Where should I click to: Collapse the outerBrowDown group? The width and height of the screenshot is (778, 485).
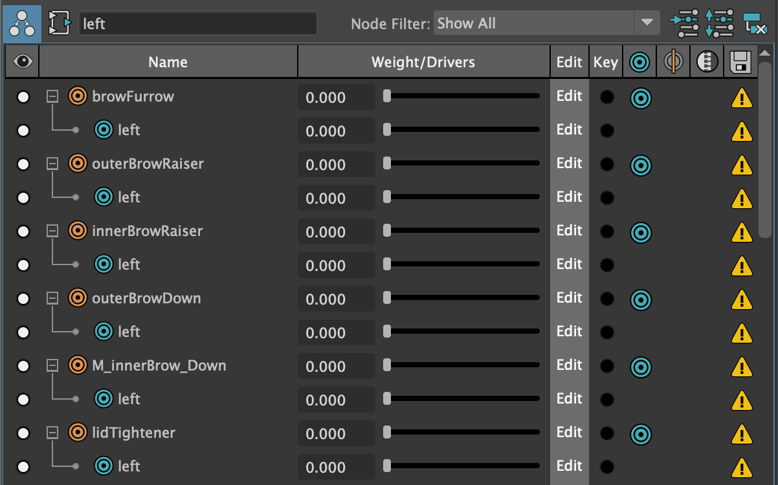(52, 298)
